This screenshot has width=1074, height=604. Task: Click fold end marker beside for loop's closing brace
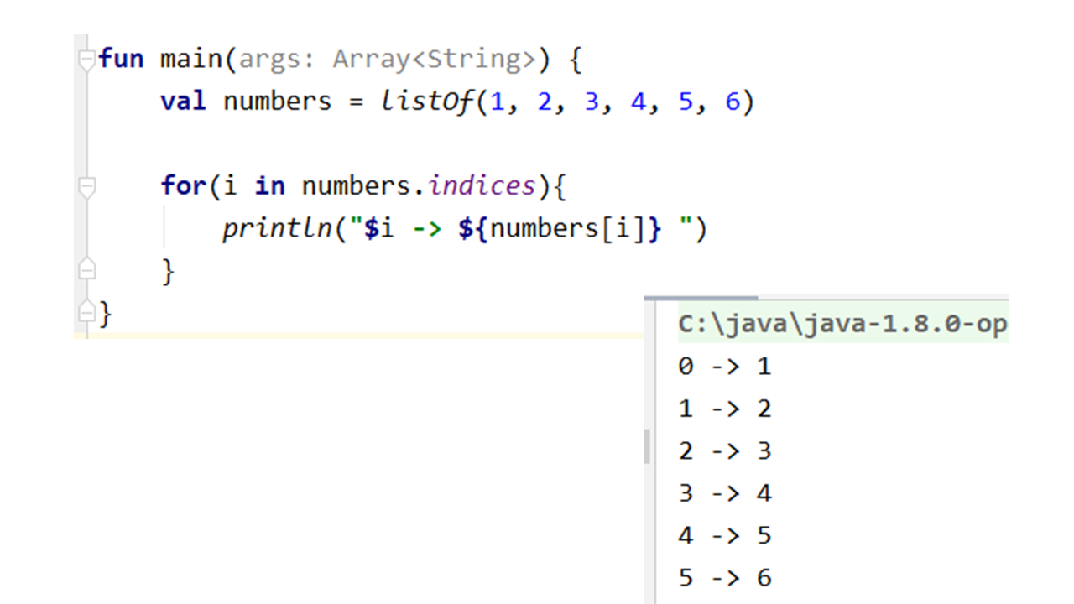pyautogui.click(x=86, y=270)
